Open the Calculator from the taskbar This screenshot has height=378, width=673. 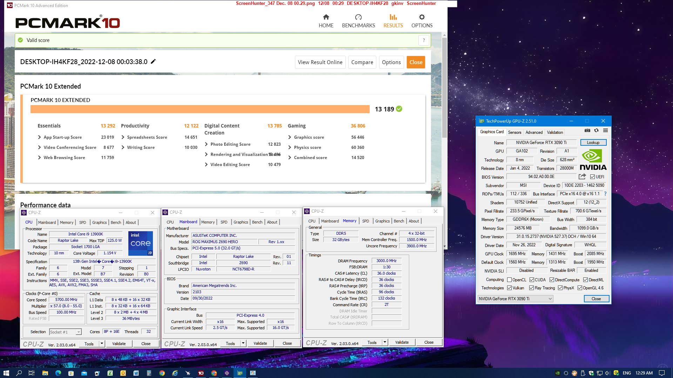point(149,373)
